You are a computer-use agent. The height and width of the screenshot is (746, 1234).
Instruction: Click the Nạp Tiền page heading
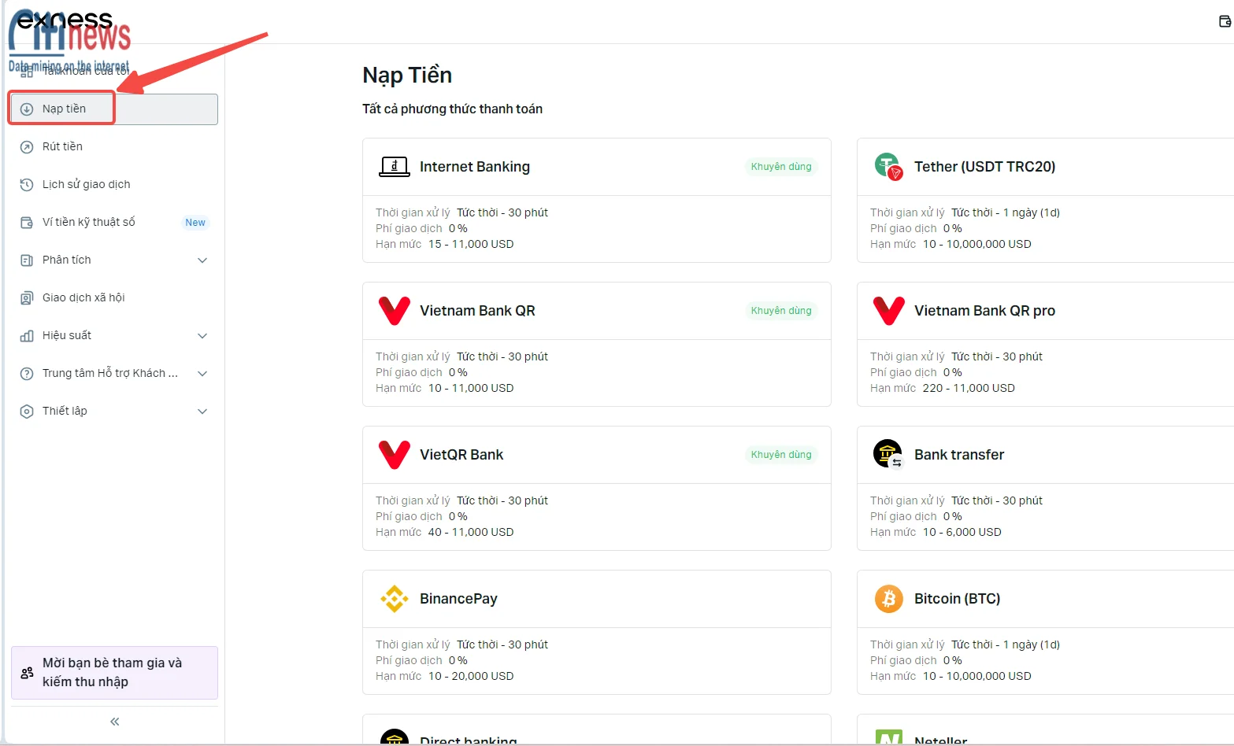point(407,76)
